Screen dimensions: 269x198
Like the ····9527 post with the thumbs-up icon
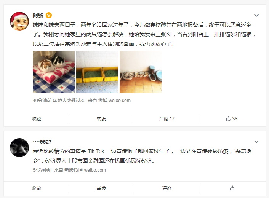pos(232,188)
